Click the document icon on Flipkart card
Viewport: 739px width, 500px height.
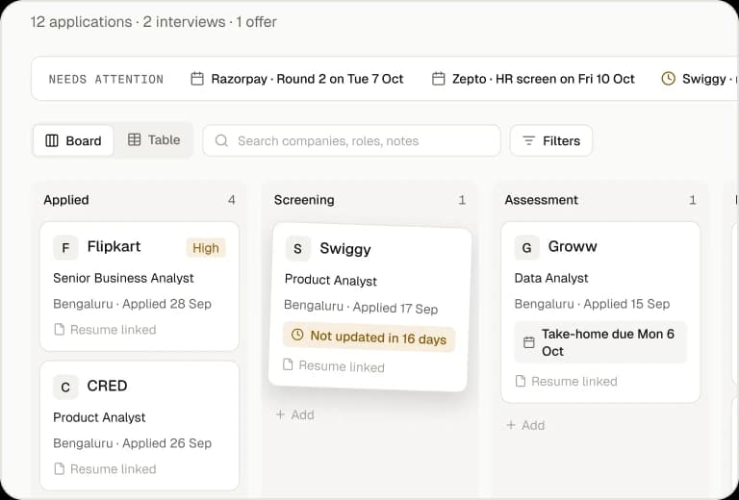tap(59, 329)
